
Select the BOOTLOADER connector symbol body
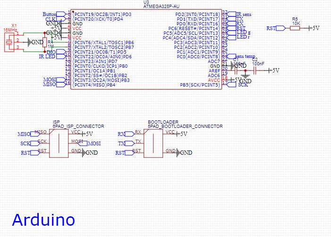pyautogui.click(x=153, y=143)
